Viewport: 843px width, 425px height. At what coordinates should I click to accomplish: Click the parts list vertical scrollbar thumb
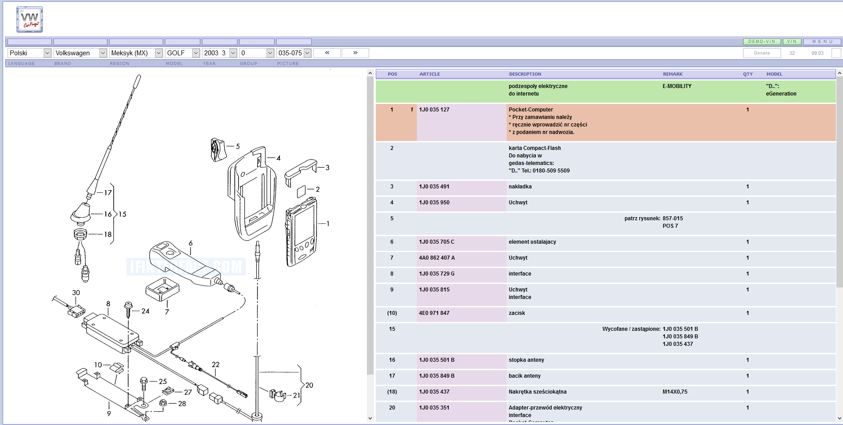[839, 181]
